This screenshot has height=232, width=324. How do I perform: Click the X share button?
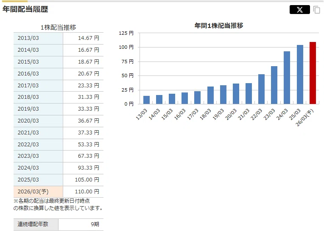[x=300, y=9]
